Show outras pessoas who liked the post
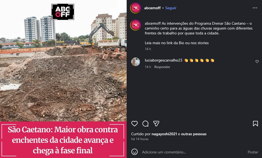This screenshot has width=262, height=158. (x=194, y=134)
